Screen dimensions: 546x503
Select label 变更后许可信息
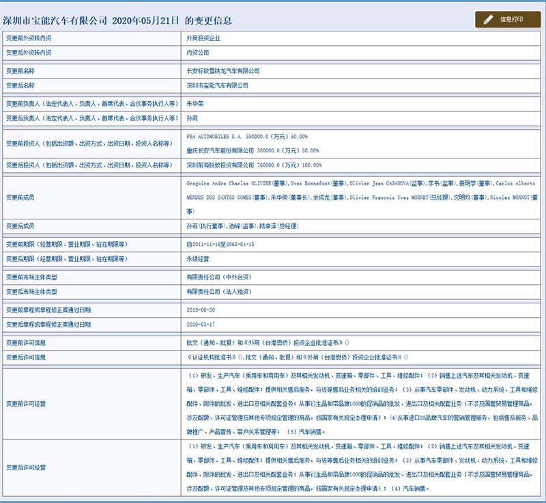click(26, 357)
